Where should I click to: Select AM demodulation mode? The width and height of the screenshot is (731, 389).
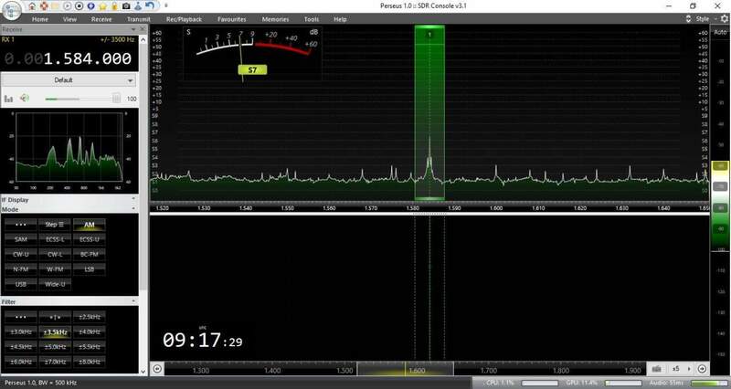[x=89, y=225]
